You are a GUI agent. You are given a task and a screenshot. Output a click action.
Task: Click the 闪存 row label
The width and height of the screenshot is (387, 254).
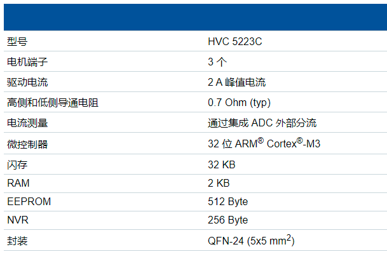(17, 164)
